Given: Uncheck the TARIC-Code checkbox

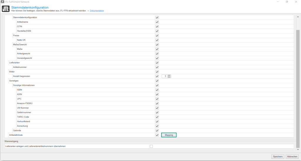Looking at the screenshot, I should point(157,117).
